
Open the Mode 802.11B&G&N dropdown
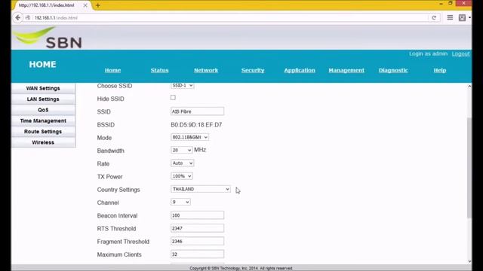(x=189, y=137)
